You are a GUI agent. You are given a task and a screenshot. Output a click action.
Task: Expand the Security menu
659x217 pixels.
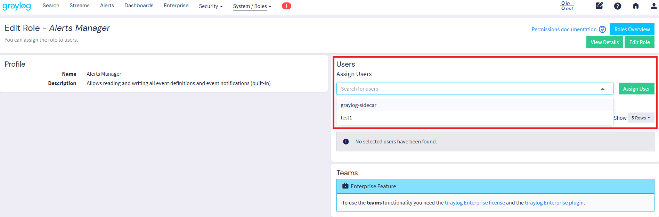click(211, 6)
